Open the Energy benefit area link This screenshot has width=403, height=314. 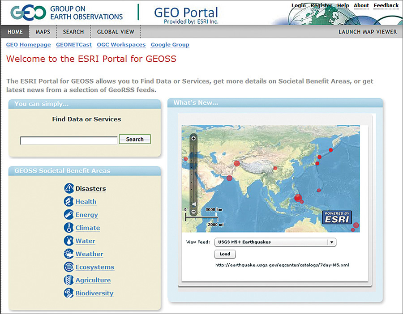click(86, 215)
